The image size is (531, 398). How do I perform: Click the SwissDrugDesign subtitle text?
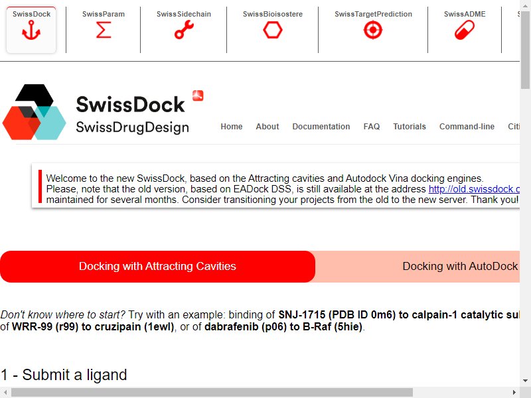coord(132,127)
